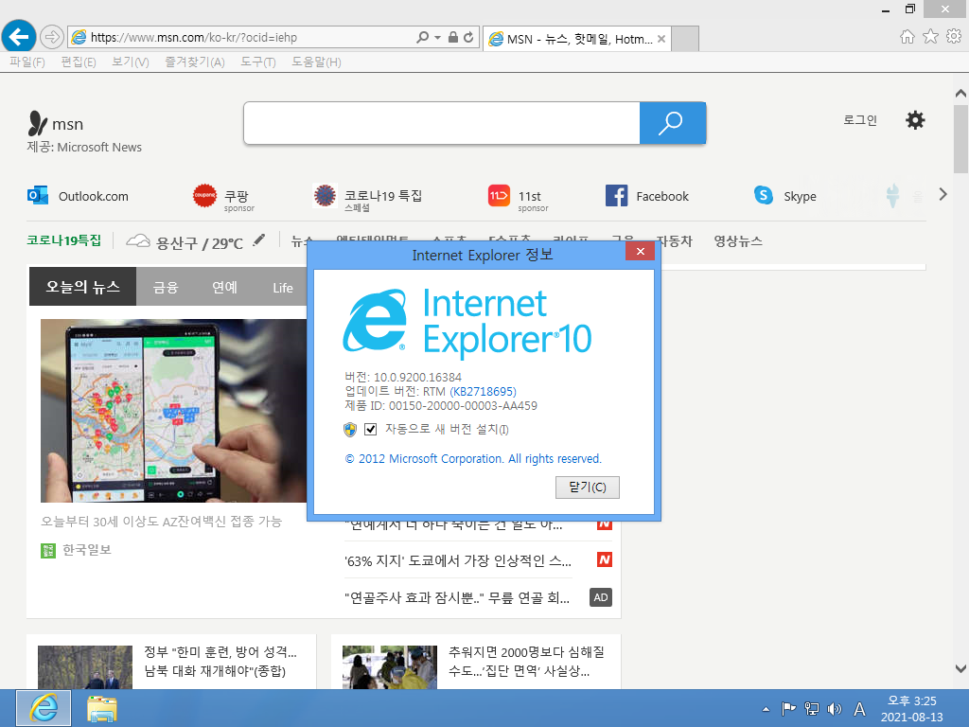Screen dimensions: 969x727
Task: Open the address bar dropdown arrow
Action: click(437, 37)
